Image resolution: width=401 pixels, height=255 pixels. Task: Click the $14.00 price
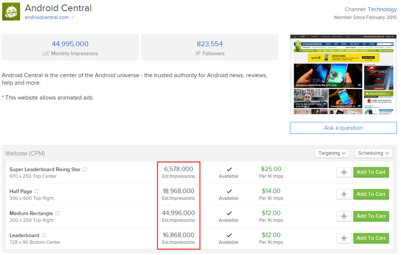(271, 191)
